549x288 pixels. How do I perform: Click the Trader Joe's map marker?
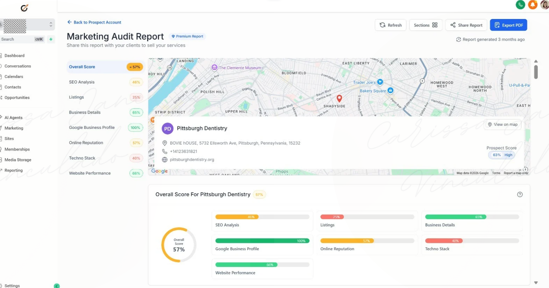[380, 82]
